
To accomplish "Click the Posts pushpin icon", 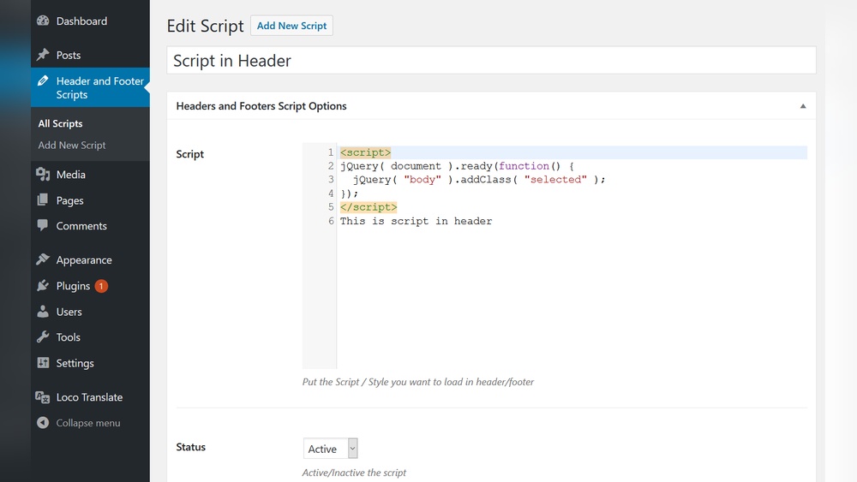I will click(43, 55).
